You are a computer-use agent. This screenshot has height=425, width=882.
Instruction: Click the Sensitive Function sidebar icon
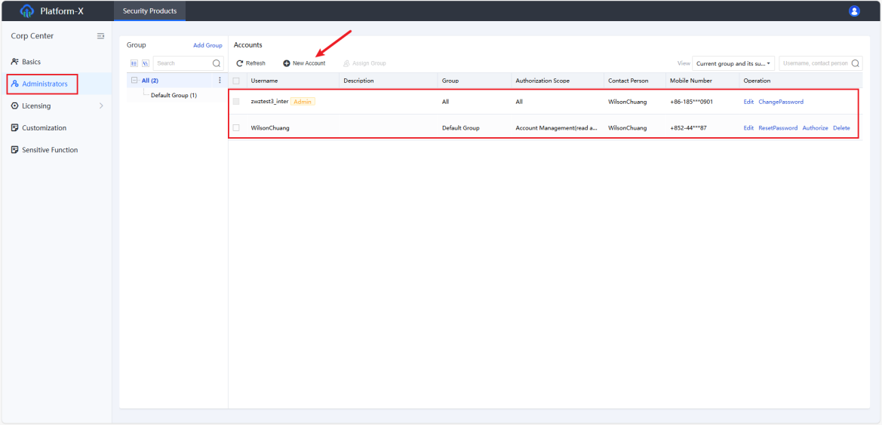click(x=14, y=150)
